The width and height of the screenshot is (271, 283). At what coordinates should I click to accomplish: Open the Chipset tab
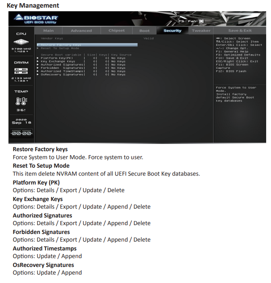(x=117, y=31)
